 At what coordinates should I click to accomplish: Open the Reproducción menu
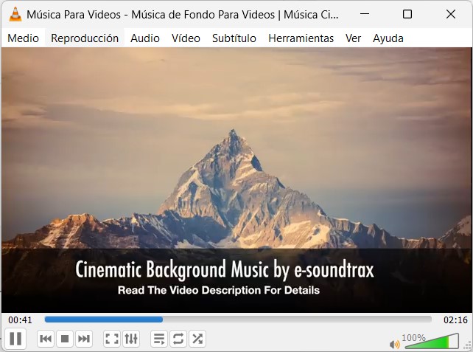point(85,38)
